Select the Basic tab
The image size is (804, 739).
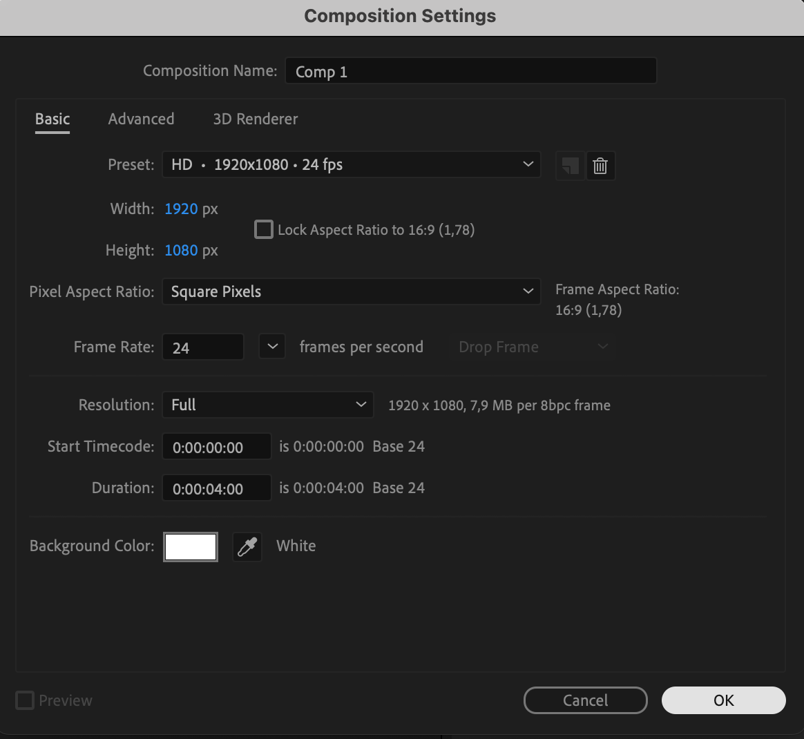pyautogui.click(x=52, y=119)
